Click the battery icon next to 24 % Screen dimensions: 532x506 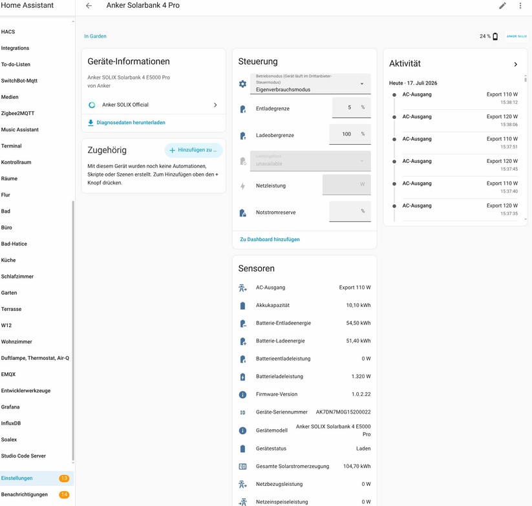[x=495, y=36]
